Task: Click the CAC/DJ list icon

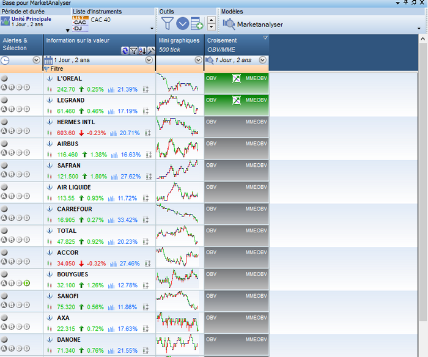Action: coord(80,23)
